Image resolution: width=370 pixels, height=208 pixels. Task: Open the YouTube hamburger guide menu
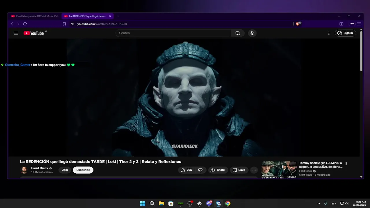pyautogui.click(x=16, y=33)
